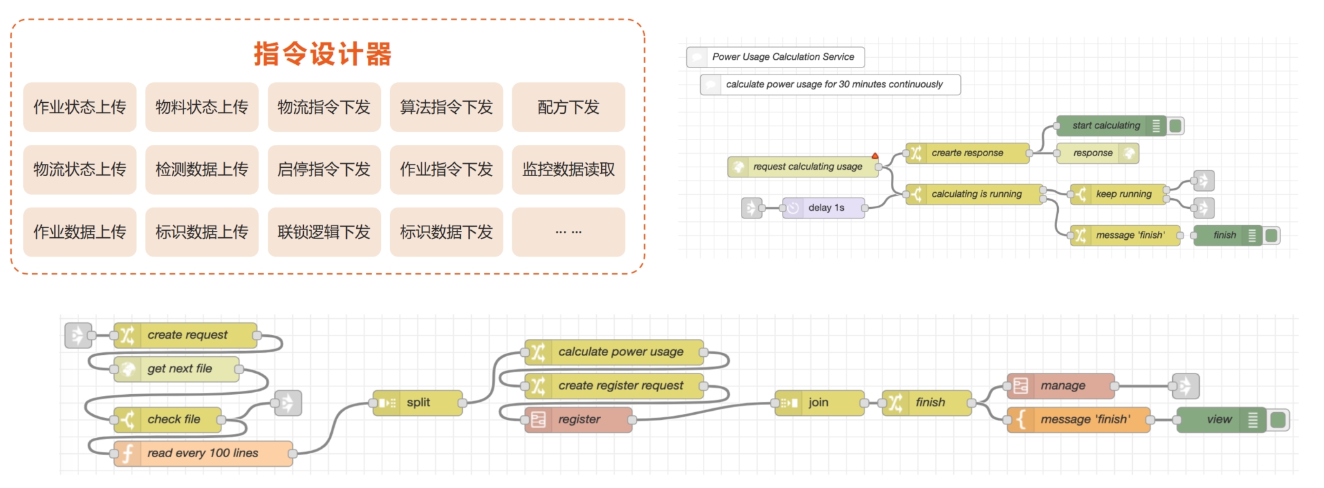Image resolution: width=1324 pixels, height=488 pixels.
Task: Click the 'keep running' switch node
Action: pos(1123,194)
